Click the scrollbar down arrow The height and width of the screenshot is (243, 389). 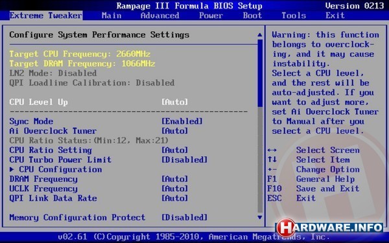click(260, 218)
